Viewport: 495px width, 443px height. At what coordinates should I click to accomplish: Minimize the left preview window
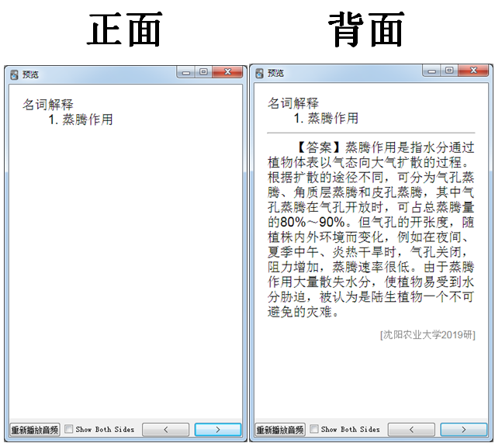(x=186, y=73)
